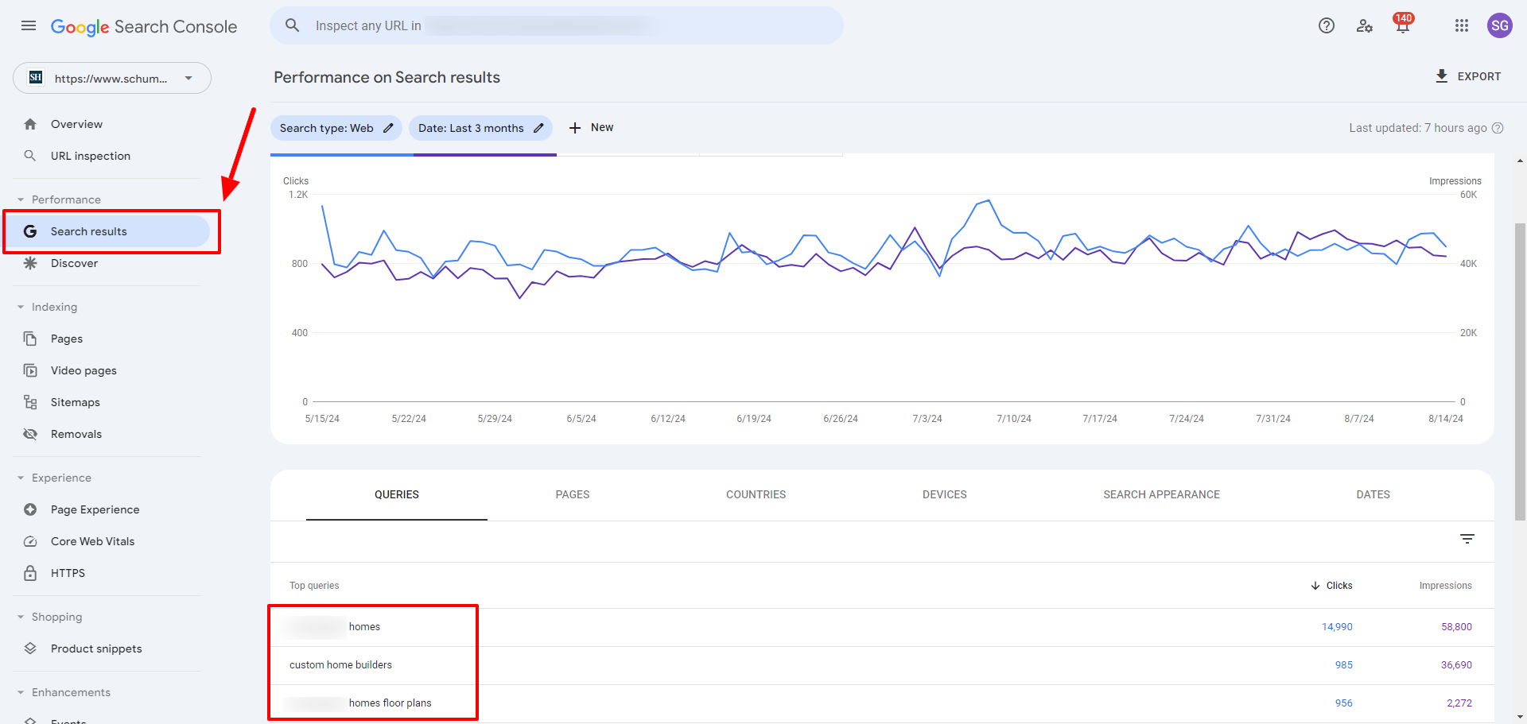
Task: Collapse the Experience section
Action: point(21,478)
